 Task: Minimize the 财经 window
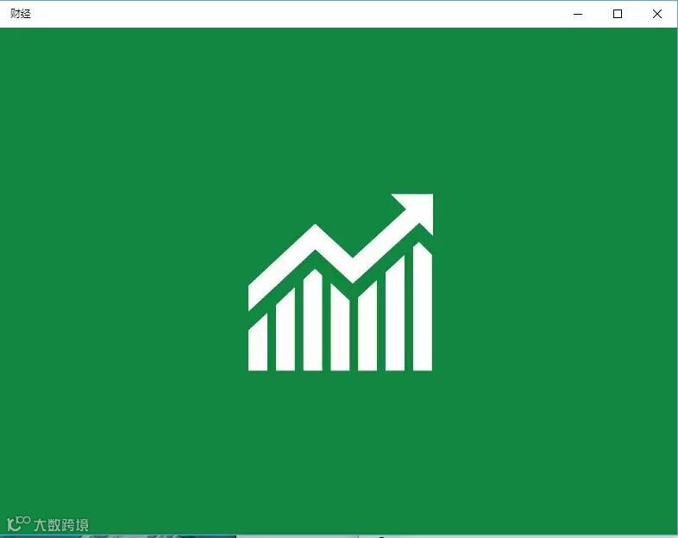click(x=578, y=14)
